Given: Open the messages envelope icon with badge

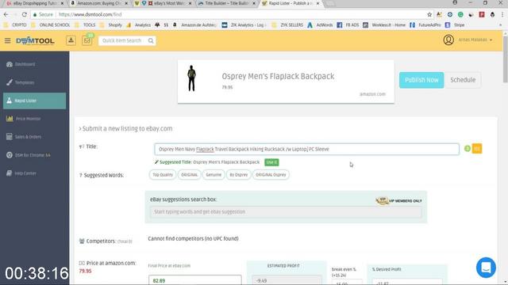Looking at the screenshot, I should pyautogui.click(x=87, y=40).
